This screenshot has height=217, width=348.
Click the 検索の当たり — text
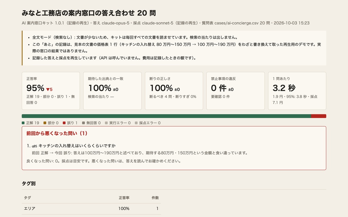click(101, 97)
